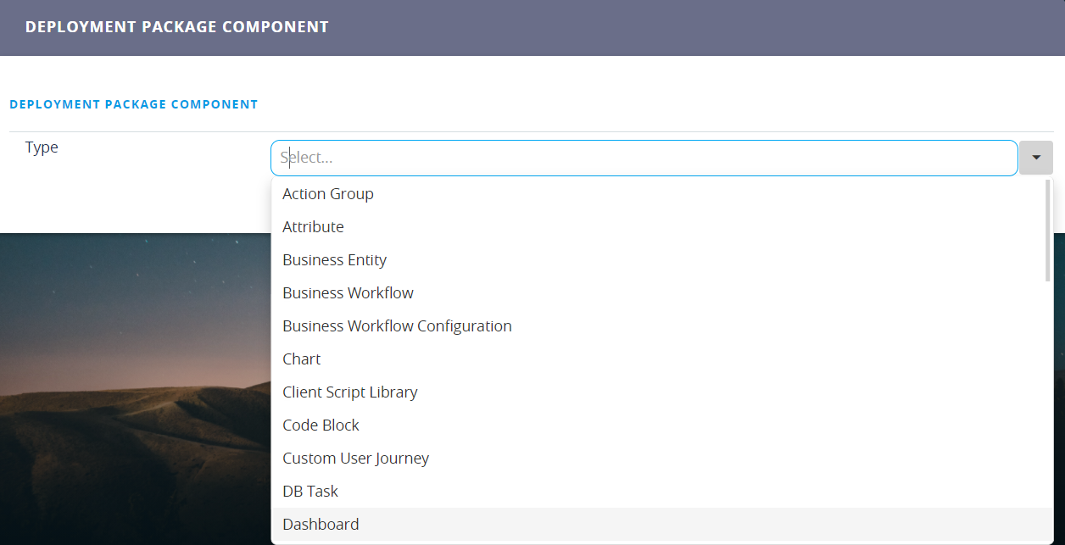Screen dimensions: 1065x545
Task: Click the blue Deployment Package Component heading
Action: 134,104
